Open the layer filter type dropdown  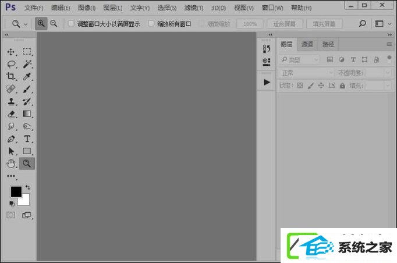pyautogui.click(x=299, y=60)
